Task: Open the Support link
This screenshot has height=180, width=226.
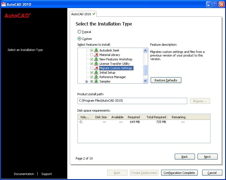Action: [x=47, y=174]
